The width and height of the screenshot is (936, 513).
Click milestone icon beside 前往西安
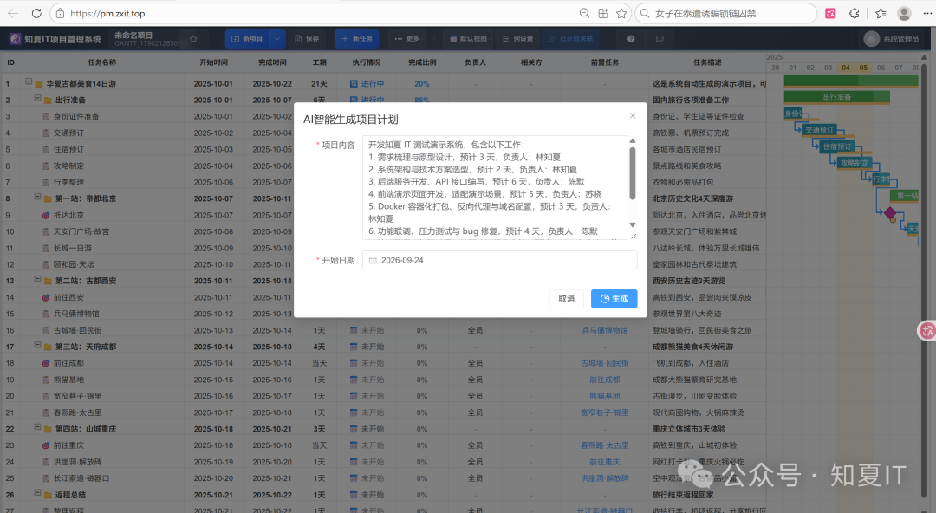(46, 297)
